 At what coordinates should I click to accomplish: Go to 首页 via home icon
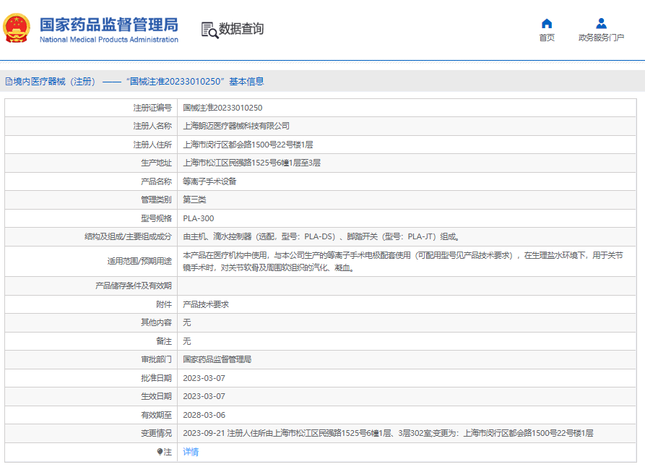(x=547, y=23)
